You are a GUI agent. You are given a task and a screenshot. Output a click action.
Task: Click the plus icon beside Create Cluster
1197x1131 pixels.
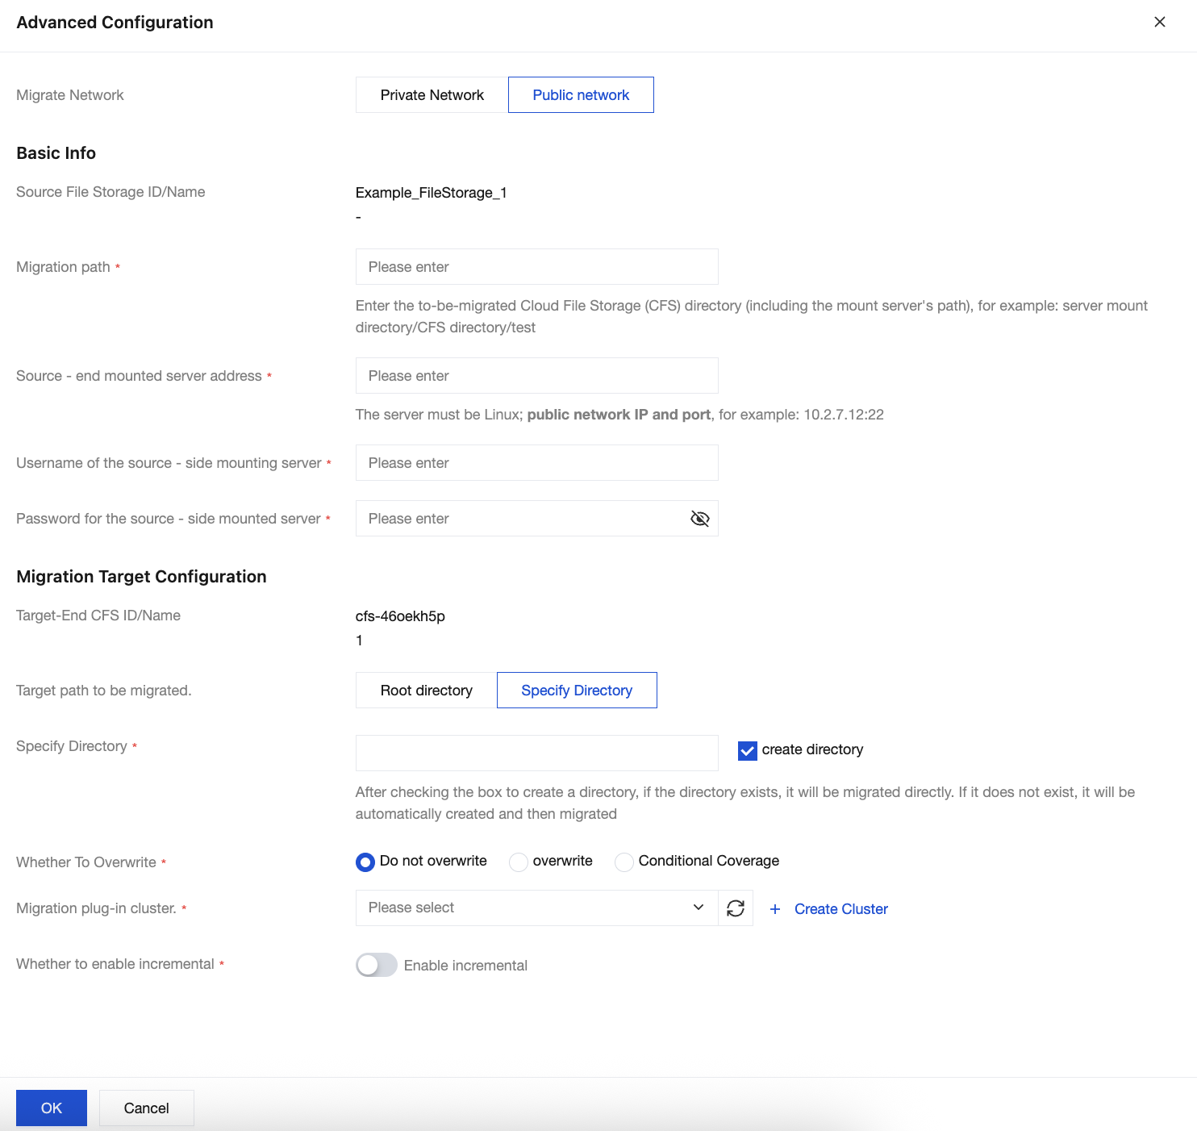[x=775, y=909]
